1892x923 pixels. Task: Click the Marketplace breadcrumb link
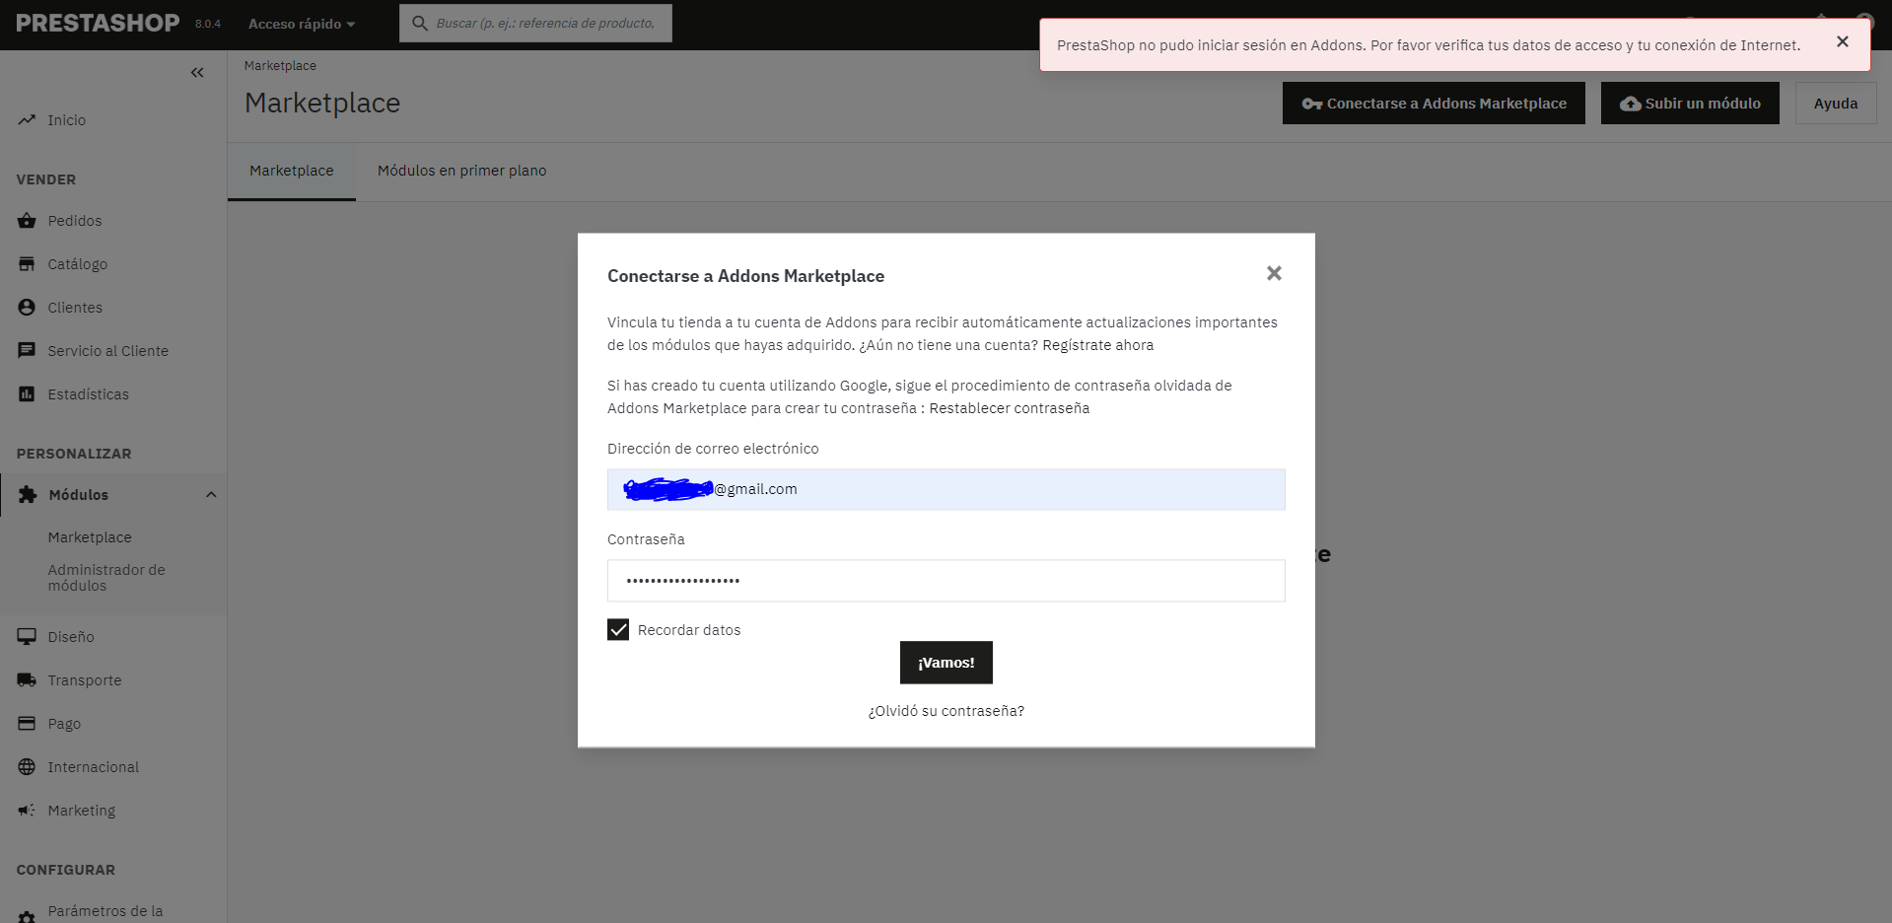(x=280, y=65)
